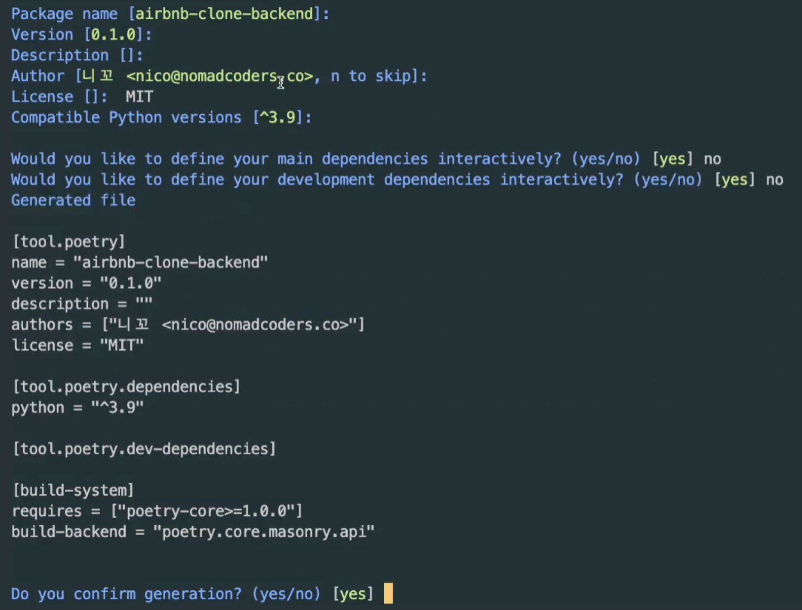The image size is (802, 610).
Task: Click the '[tool.poetry.dev-dependencies]' header
Action: point(144,448)
